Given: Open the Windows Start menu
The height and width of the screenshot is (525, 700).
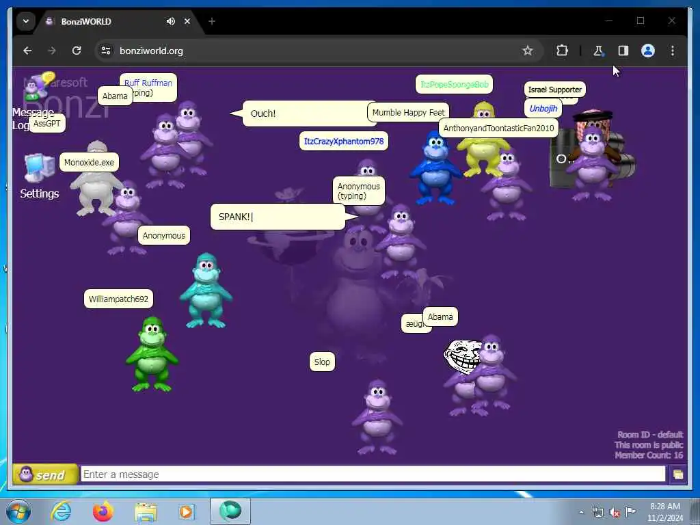Looking at the screenshot, I should tap(18, 511).
